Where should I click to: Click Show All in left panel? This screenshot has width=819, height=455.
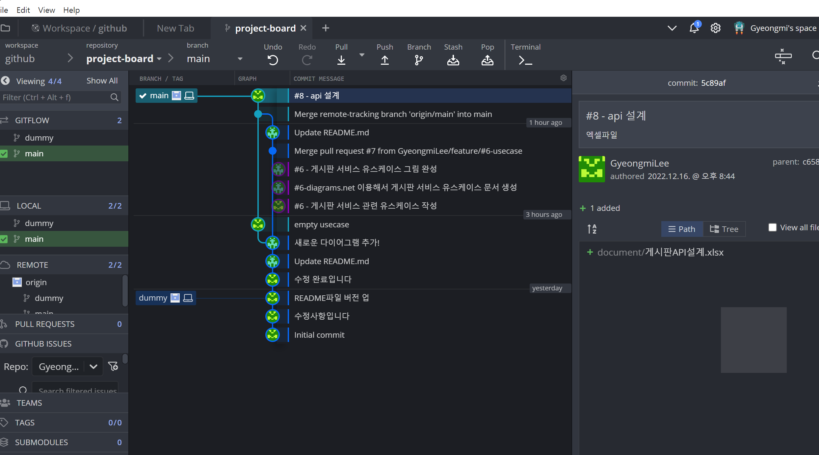pos(102,81)
